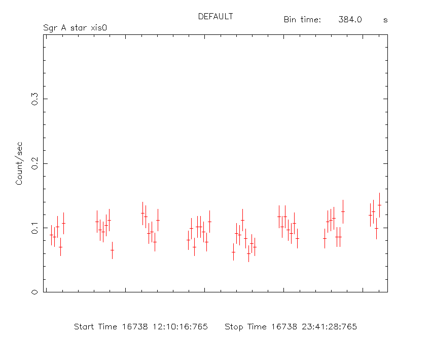This screenshot has width=431, height=344.
Task: Click the "0" y-axis origin label
Action: pyautogui.click(x=34, y=292)
